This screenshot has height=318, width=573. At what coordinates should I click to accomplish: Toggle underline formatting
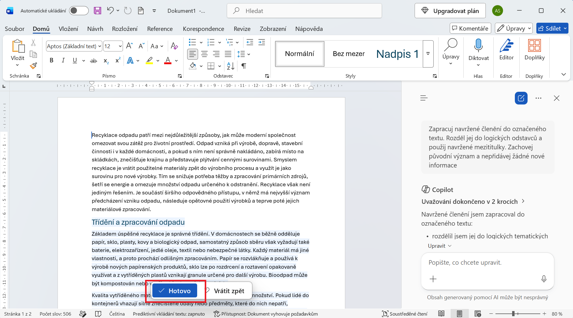click(75, 61)
